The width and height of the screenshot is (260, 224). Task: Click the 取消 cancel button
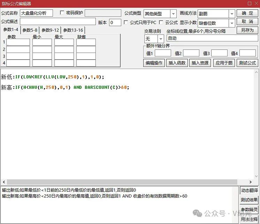tap(247, 22)
